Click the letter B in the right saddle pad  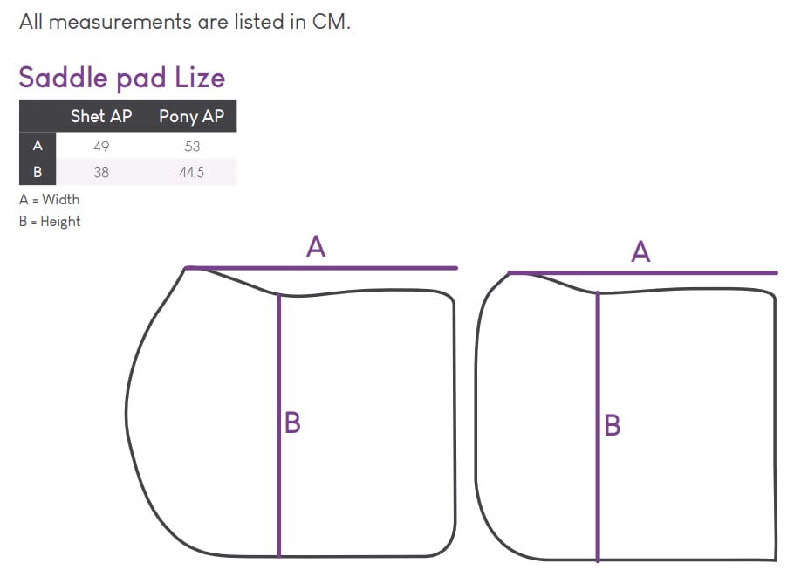tap(613, 426)
